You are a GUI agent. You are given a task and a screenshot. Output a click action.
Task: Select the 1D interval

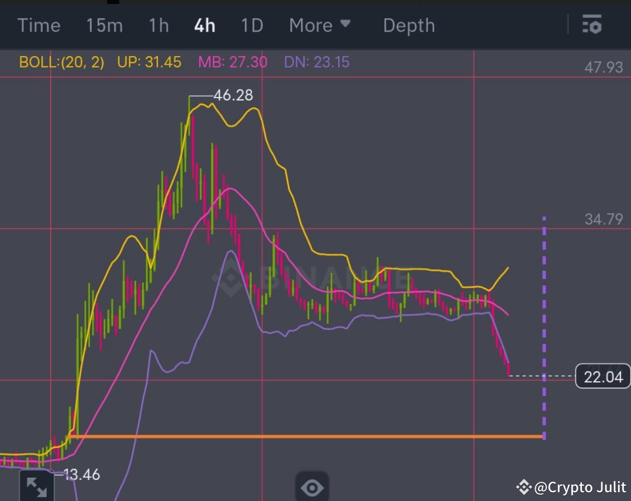(252, 25)
